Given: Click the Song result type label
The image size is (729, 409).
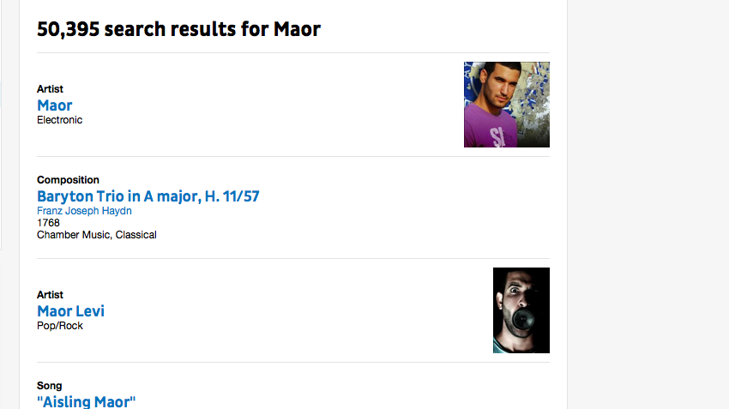Looking at the screenshot, I should coord(49,386).
